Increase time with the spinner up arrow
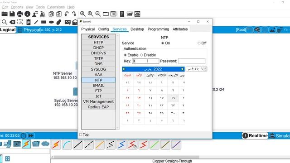This screenshot has width=290, height=163. click(x=205, y=68)
